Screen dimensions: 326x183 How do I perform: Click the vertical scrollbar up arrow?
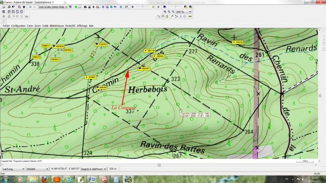click(319, 30)
